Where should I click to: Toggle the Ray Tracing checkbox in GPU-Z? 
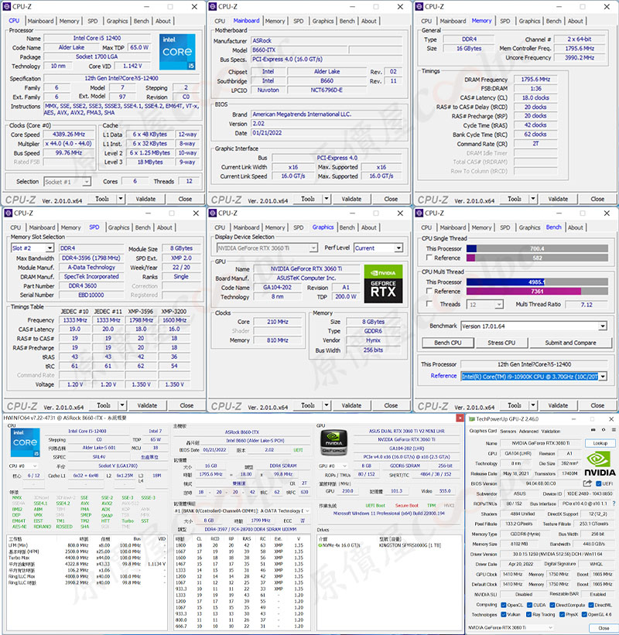[528, 615]
